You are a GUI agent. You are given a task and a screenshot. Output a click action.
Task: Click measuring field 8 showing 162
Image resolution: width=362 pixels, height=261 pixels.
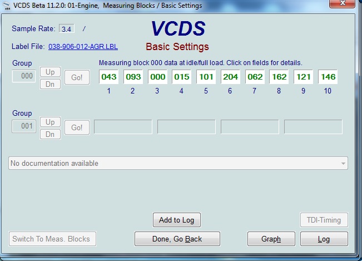279,77
